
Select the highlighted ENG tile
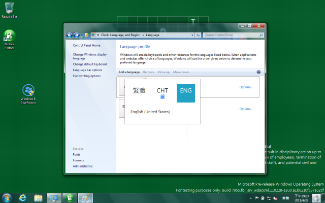(186, 93)
